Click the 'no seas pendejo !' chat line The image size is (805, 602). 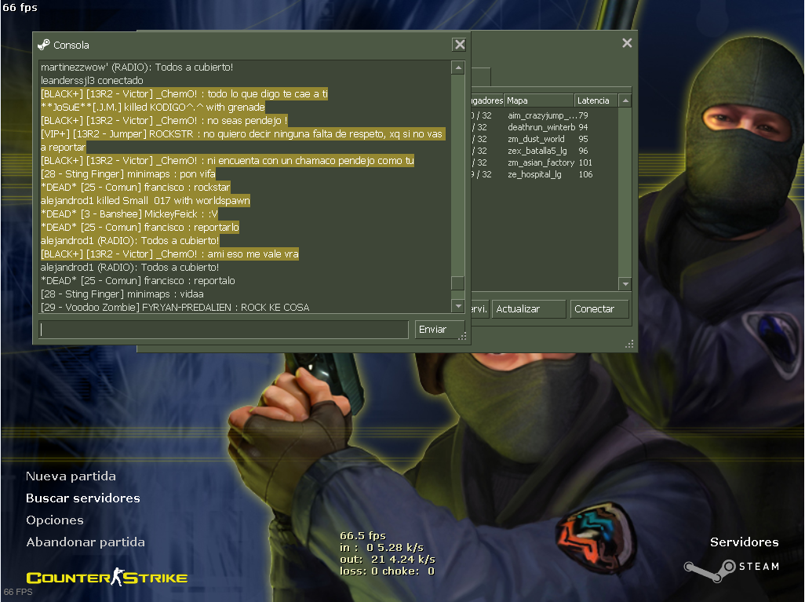(x=164, y=121)
